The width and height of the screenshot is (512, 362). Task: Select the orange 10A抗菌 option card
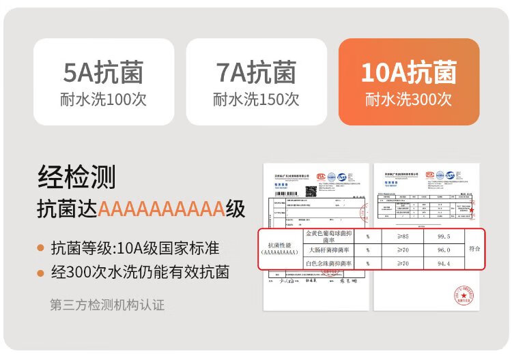coord(408,82)
